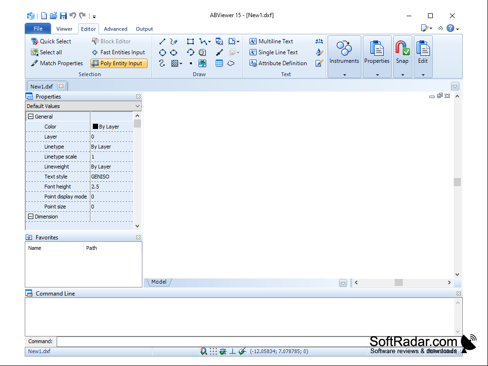Screen dimensions: 488x366
Task: Insert Multiline Text
Action: point(271,41)
